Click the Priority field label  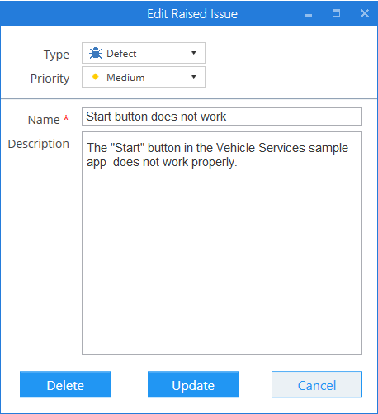click(x=50, y=79)
